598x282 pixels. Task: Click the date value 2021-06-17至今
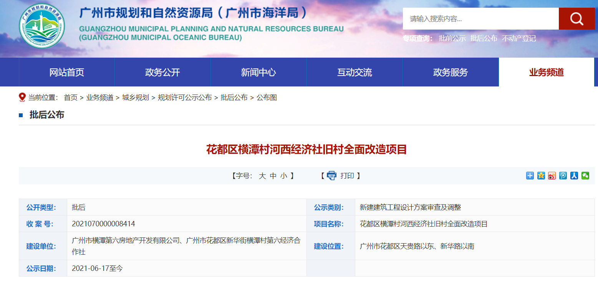[98, 269]
